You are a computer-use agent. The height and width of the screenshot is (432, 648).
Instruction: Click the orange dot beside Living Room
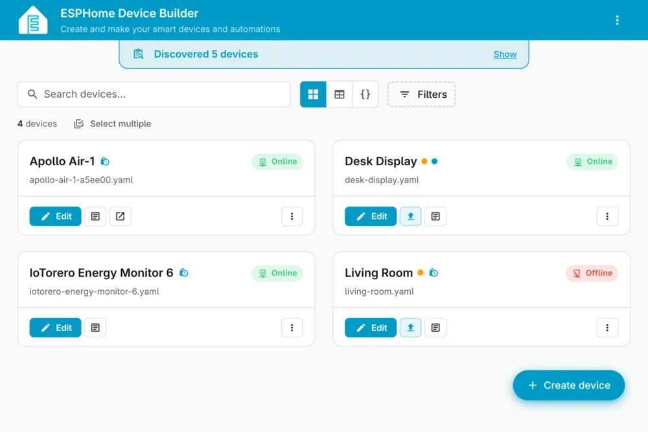point(421,273)
